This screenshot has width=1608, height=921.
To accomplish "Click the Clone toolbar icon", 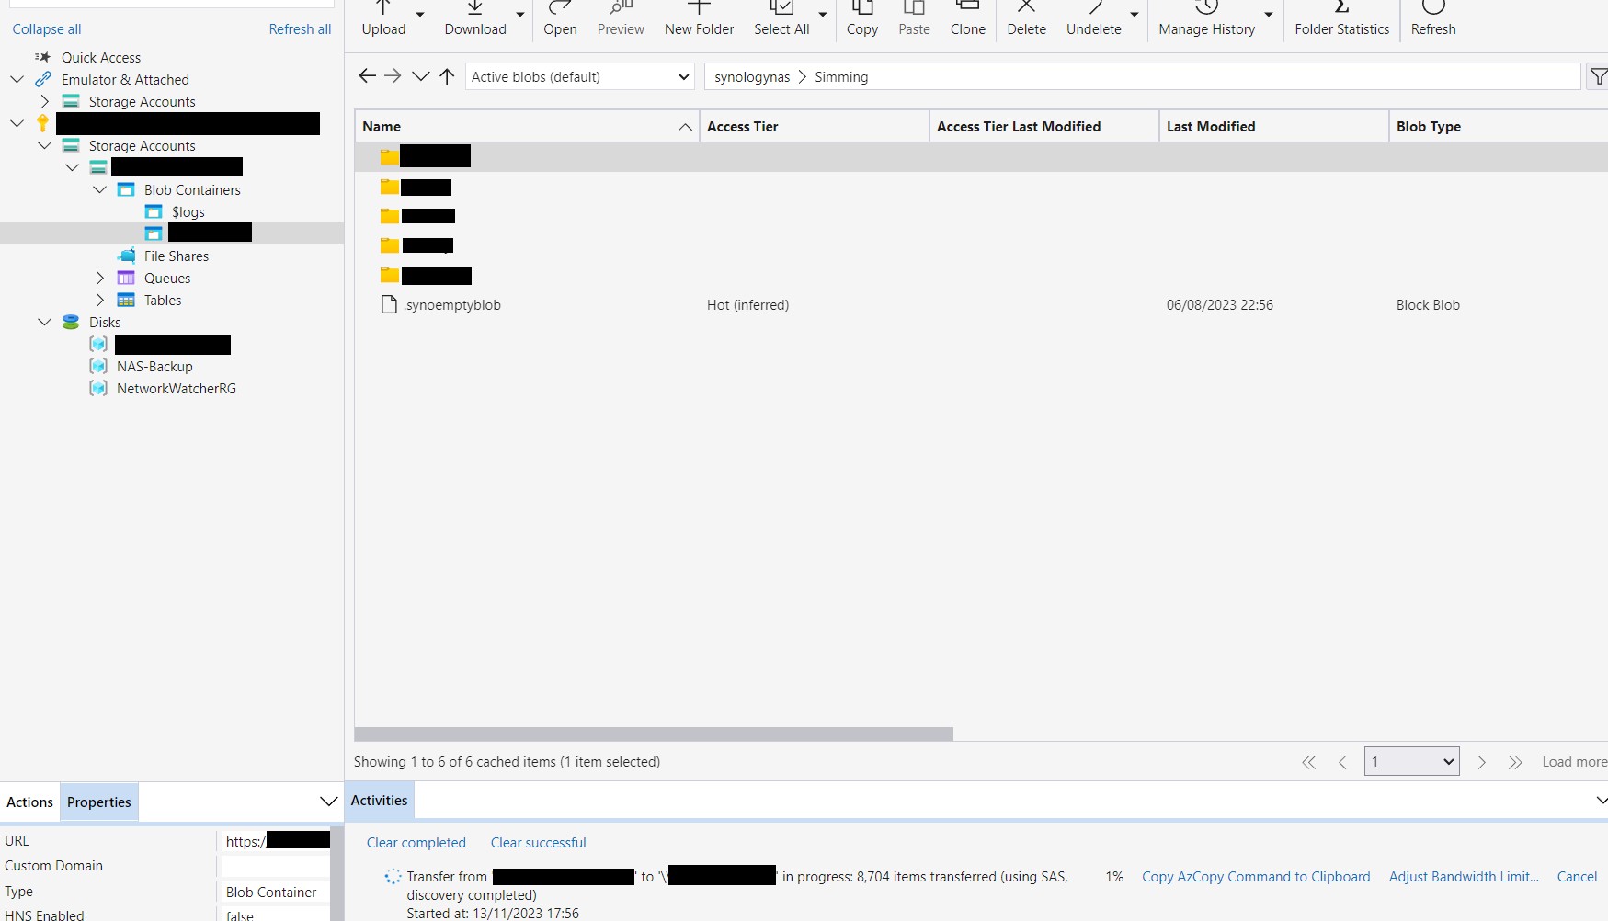I will point(967,18).
